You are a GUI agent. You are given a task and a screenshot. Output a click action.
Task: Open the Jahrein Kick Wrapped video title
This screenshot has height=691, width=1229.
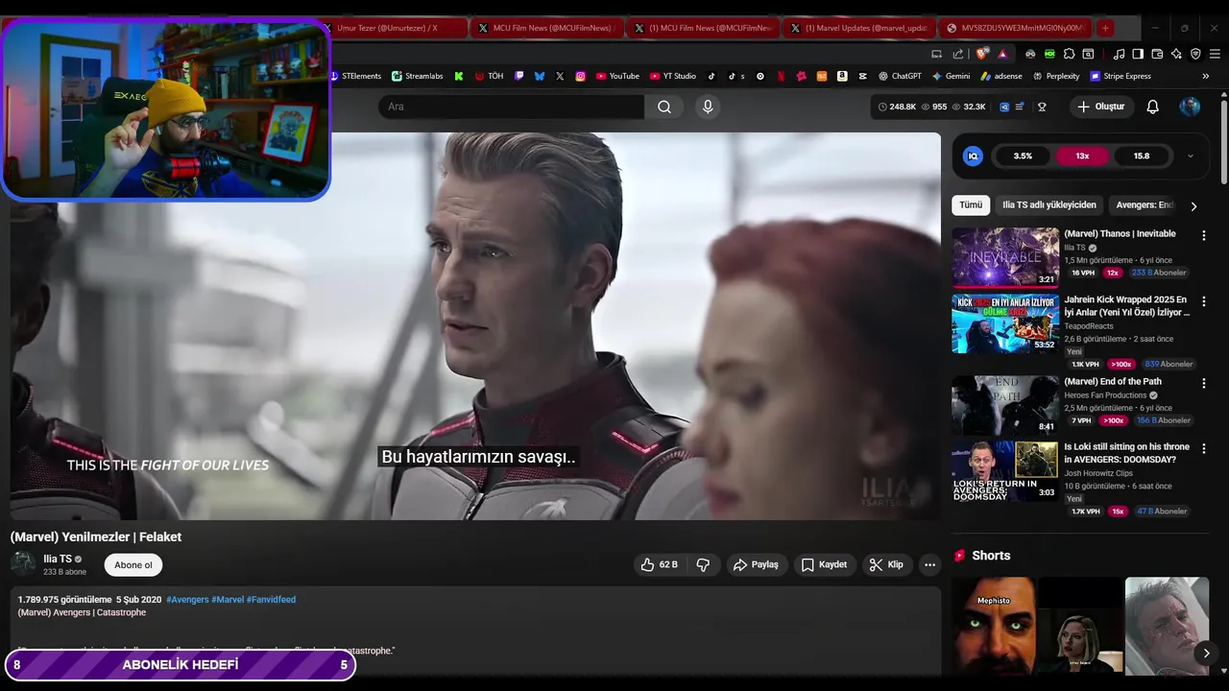tap(1126, 306)
